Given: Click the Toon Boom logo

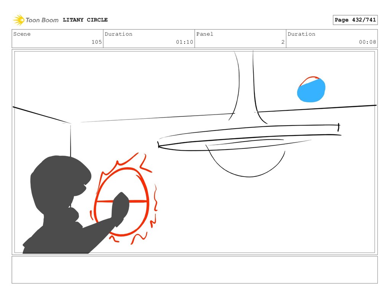Looking at the screenshot, I should point(36,20).
